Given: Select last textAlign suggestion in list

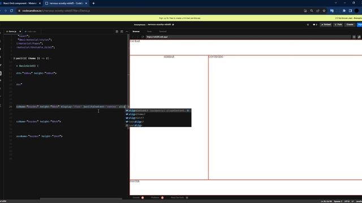Looking at the screenshot, I should (x=158, y=125).
